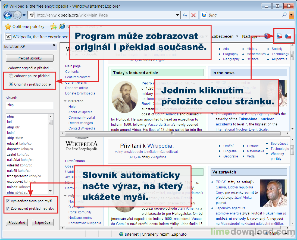This screenshot has width=297, height=240.
Task: Click the Slovník search field containing ship
Action: [29, 105]
